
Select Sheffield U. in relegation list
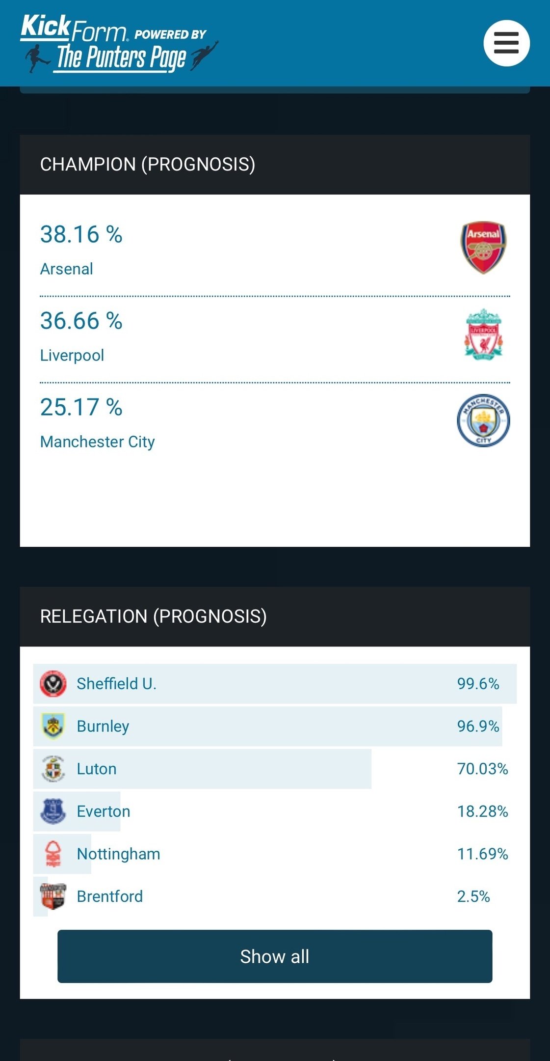coord(116,684)
